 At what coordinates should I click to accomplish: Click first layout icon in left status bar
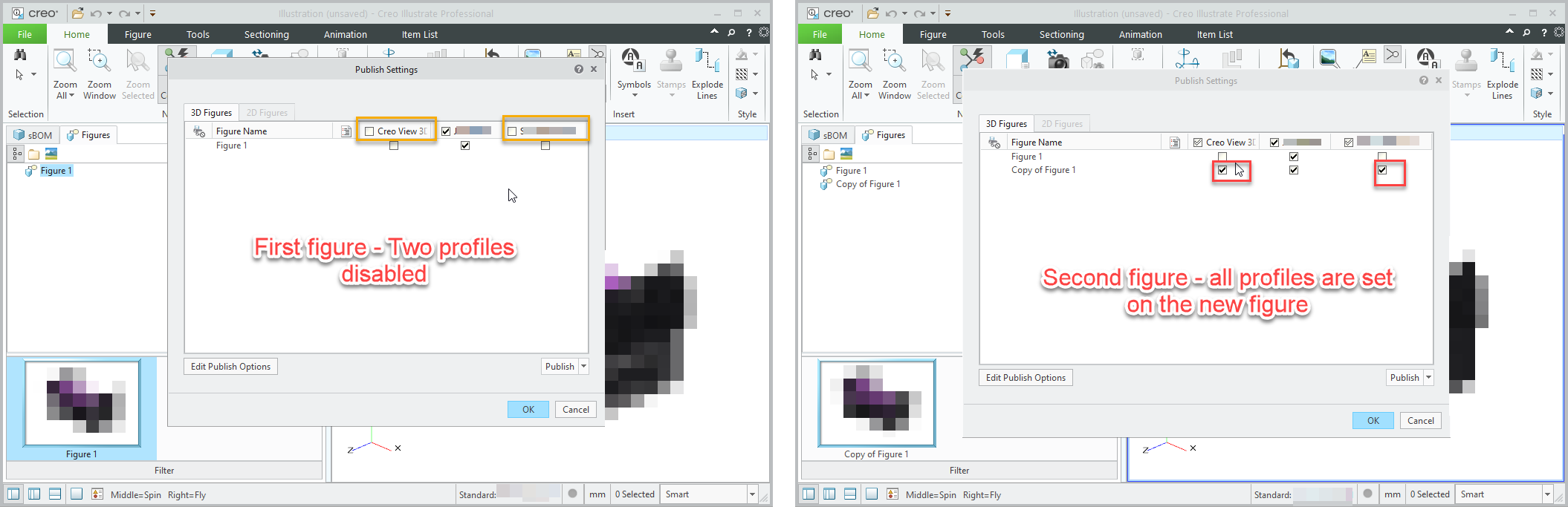[14, 494]
